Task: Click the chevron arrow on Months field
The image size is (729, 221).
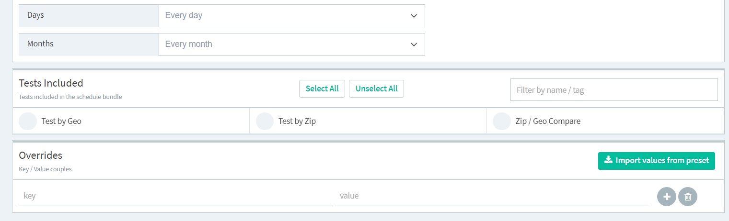Action: point(414,44)
